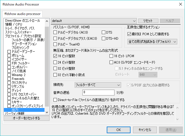
Task: Enable the ボリューム filter checkbox
Action: pyautogui.click(x=9, y=56)
